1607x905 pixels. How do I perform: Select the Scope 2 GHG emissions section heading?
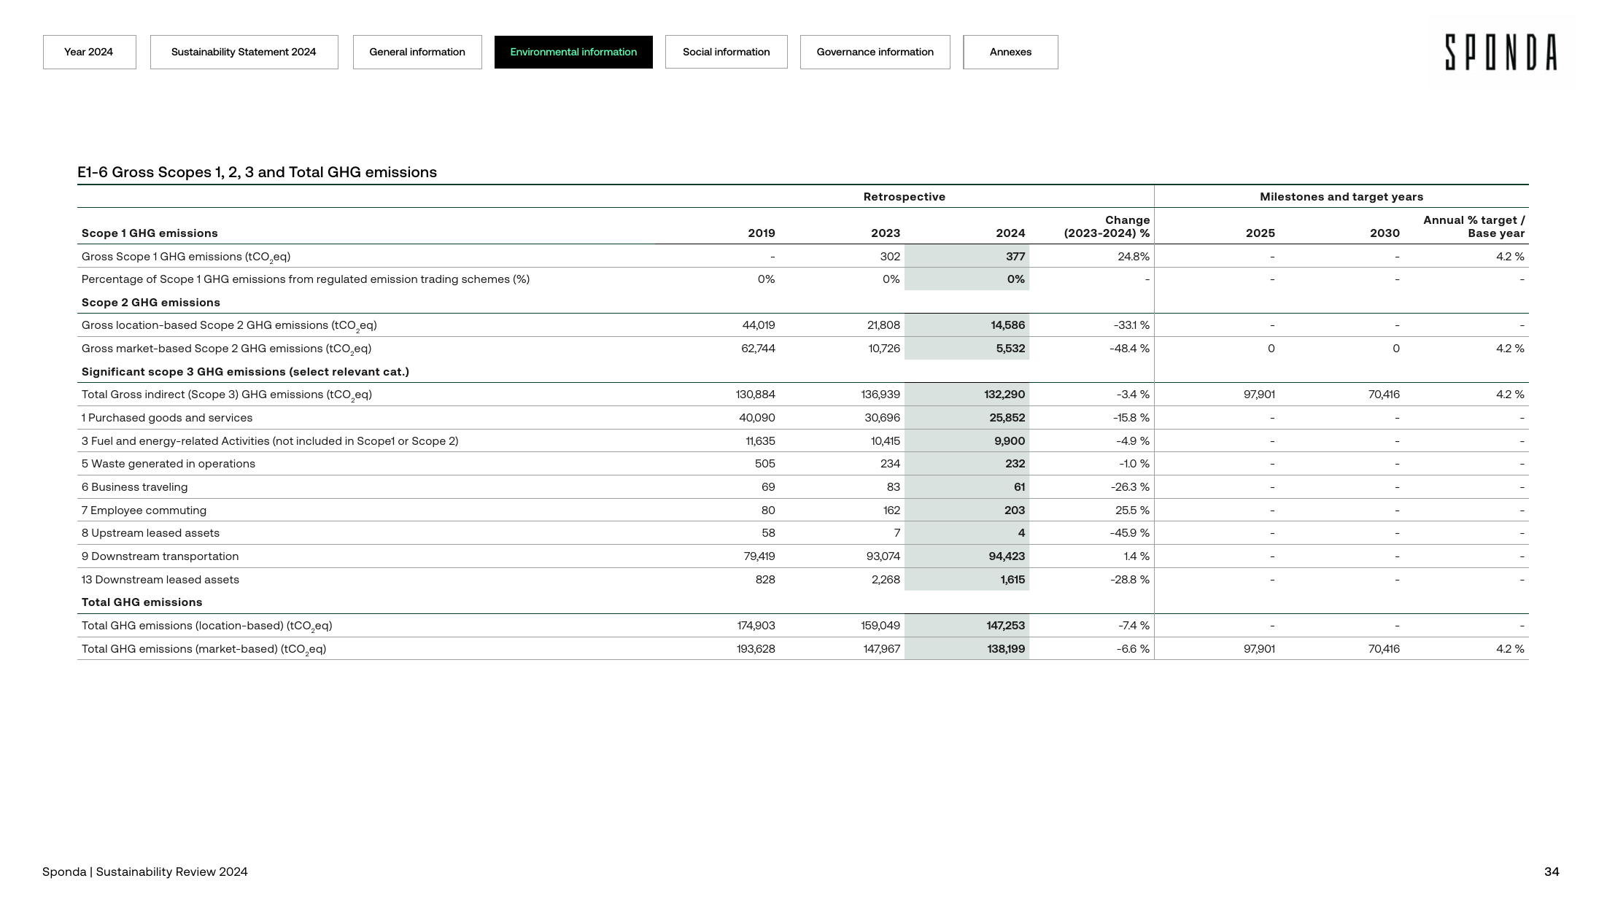pos(151,303)
